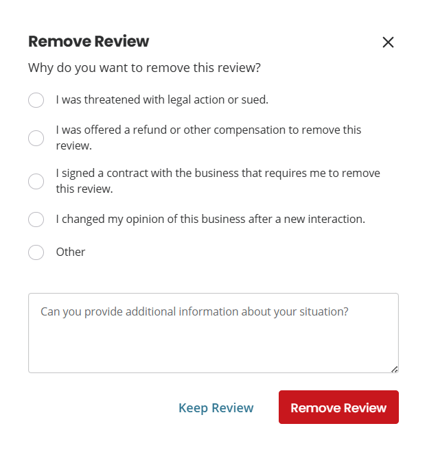Select the 'threatened with legal action' radio button

point(36,100)
